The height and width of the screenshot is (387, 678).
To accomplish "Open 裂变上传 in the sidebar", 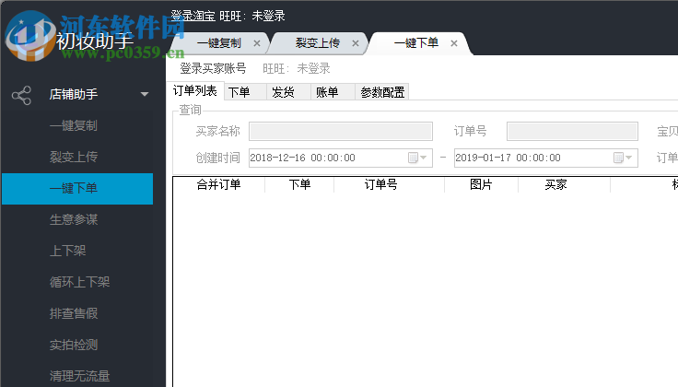I will 74,157.
